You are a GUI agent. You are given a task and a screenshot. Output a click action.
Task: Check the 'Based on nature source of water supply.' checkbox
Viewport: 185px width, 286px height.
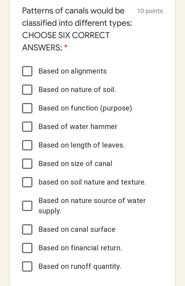pyautogui.click(x=27, y=206)
